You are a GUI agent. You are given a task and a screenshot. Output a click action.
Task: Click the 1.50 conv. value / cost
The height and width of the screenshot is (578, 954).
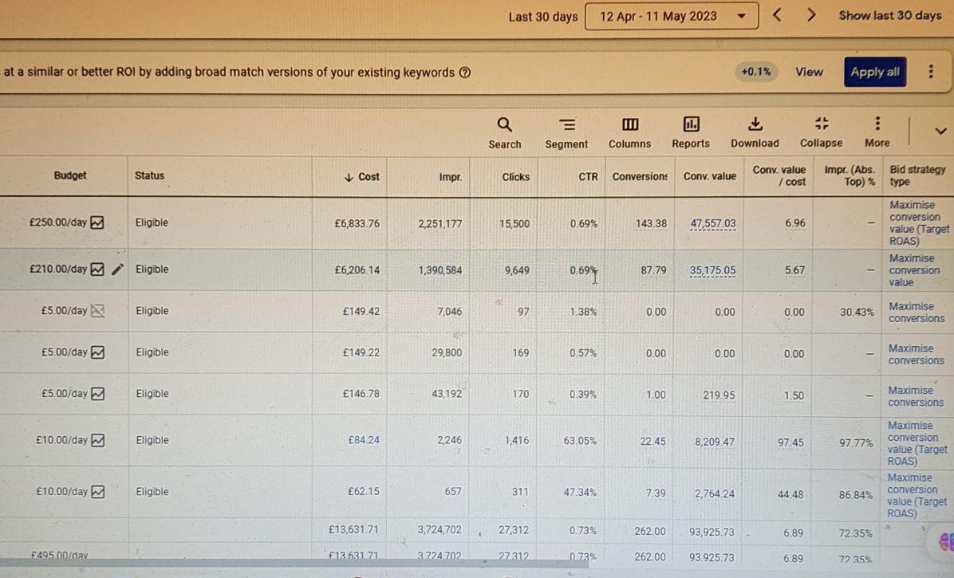(x=794, y=395)
